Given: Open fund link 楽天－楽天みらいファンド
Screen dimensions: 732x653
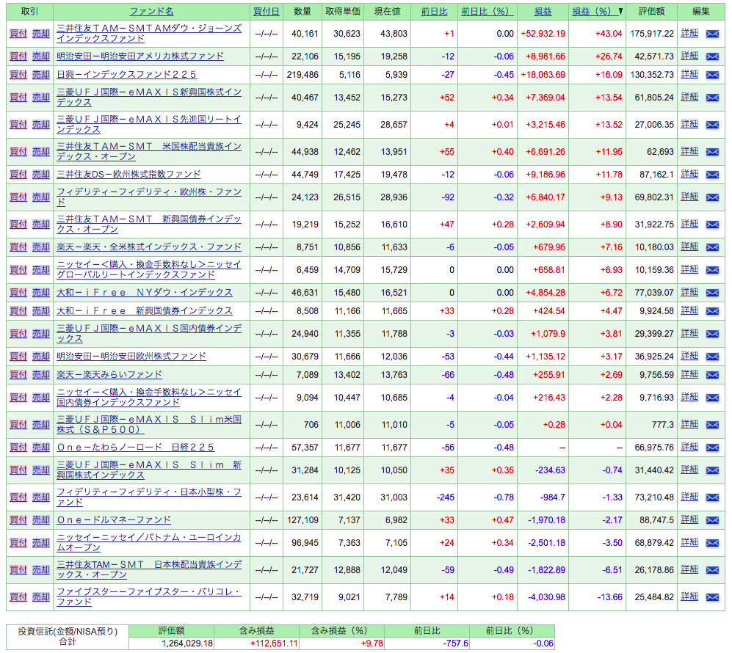Looking at the screenshot, I should (109, 375).
